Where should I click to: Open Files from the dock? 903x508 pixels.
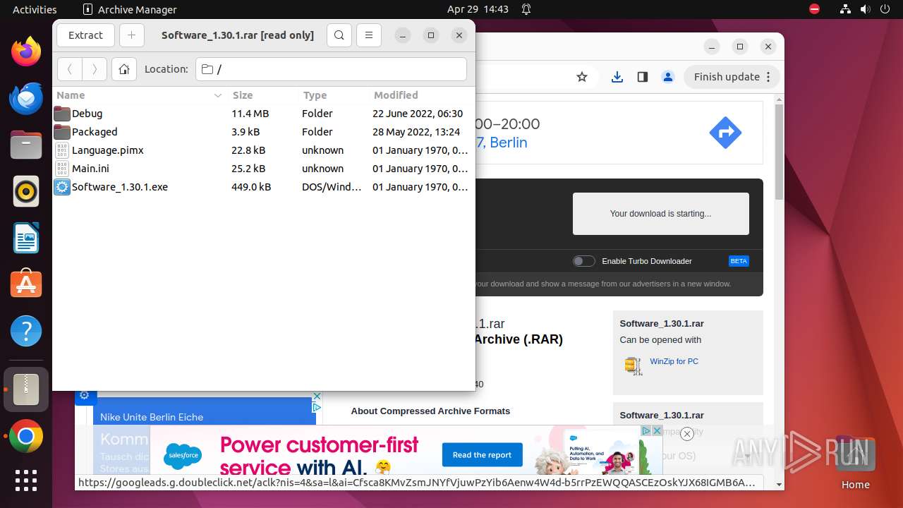click(26, 145)
